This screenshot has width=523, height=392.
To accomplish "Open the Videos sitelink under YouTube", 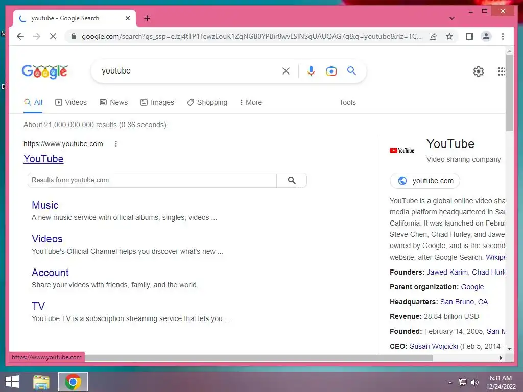I will coord(47,239).
